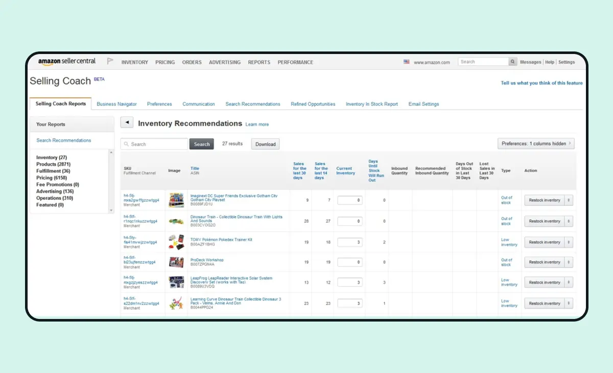This screenshot has width=613, height=373.
Task: Open Restock dropdown arrow for LeapFrog row
Action: click(569, 282)
